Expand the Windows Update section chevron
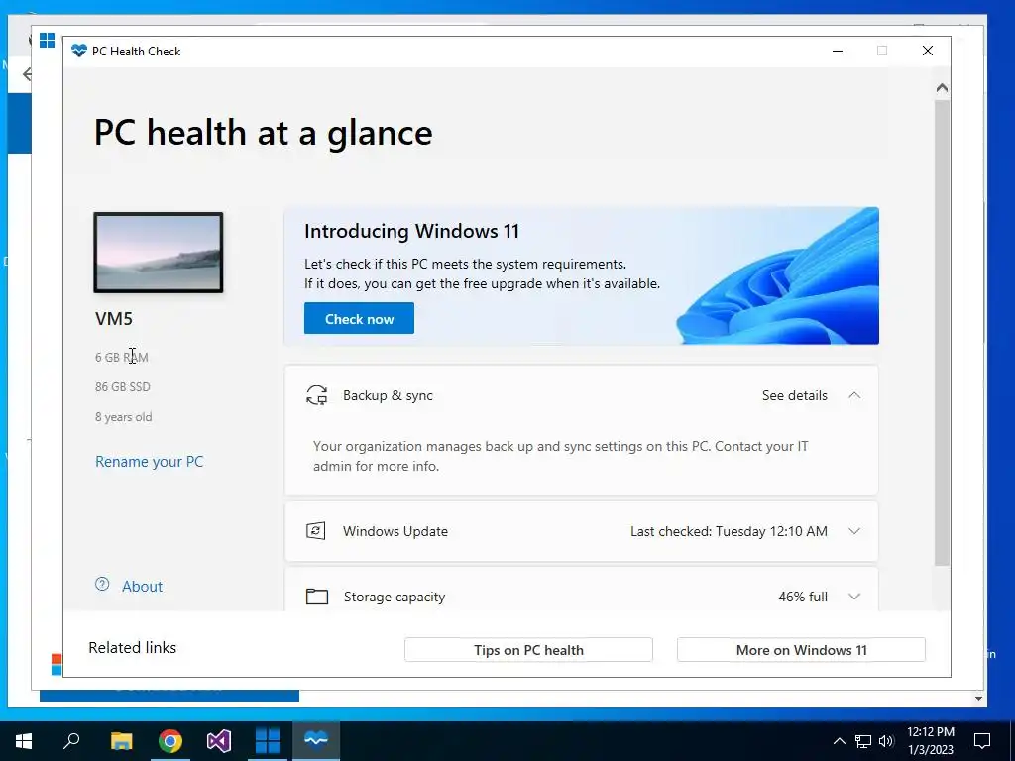1015x761 pixels. pos(854,531)
